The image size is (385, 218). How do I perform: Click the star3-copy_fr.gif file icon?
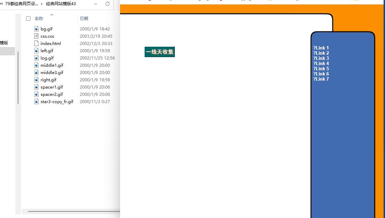36,102
